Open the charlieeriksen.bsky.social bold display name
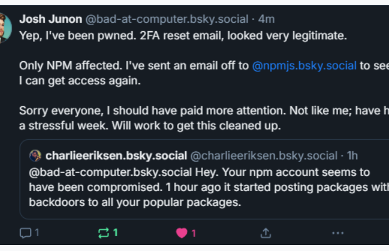 [116, 156]
